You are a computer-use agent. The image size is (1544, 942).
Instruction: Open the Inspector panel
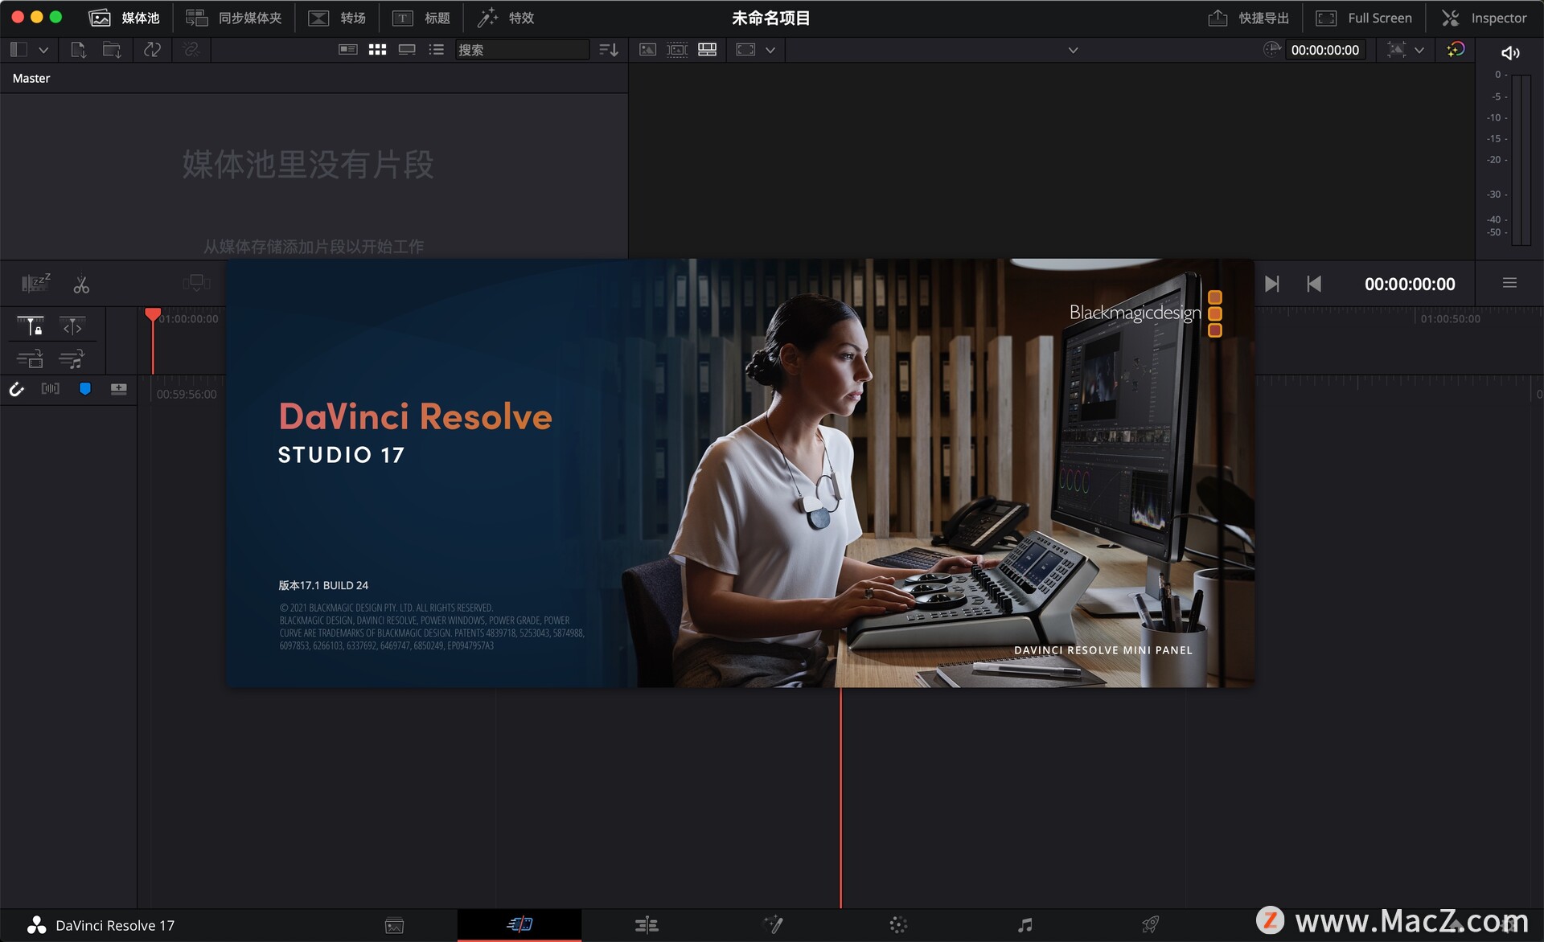tap(1484, 18)
